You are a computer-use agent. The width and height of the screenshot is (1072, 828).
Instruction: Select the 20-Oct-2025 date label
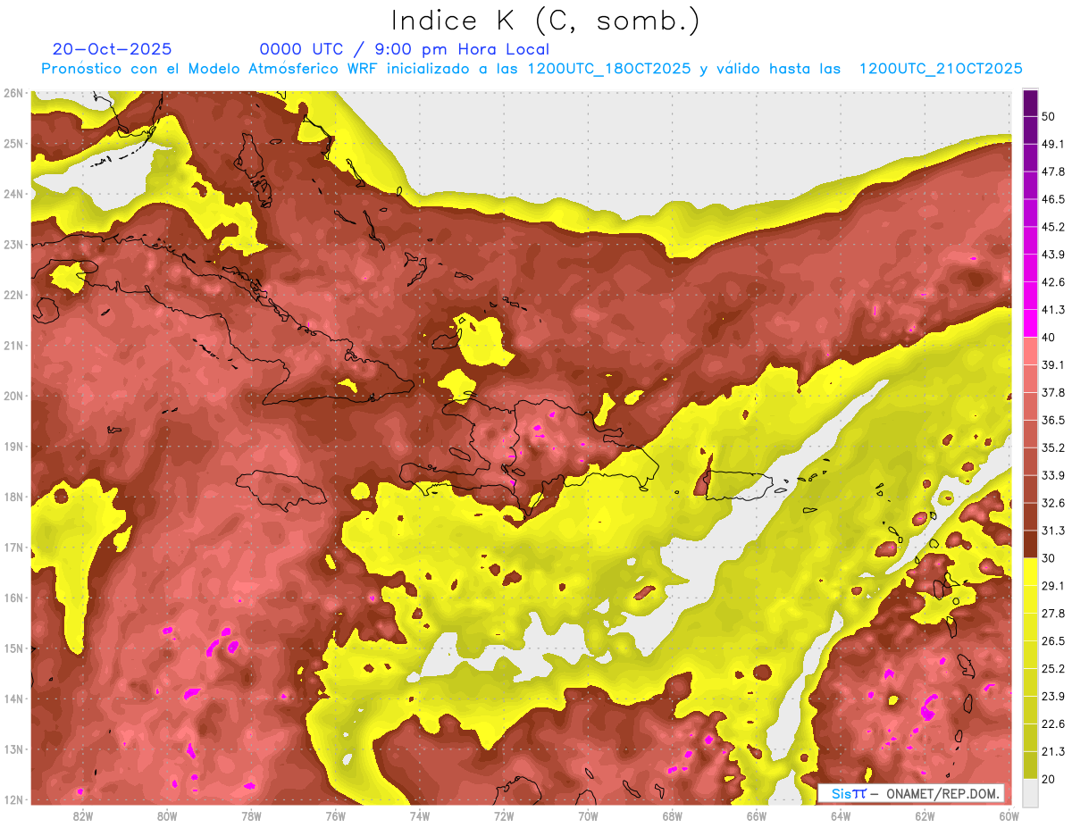(x=112, y=49)
